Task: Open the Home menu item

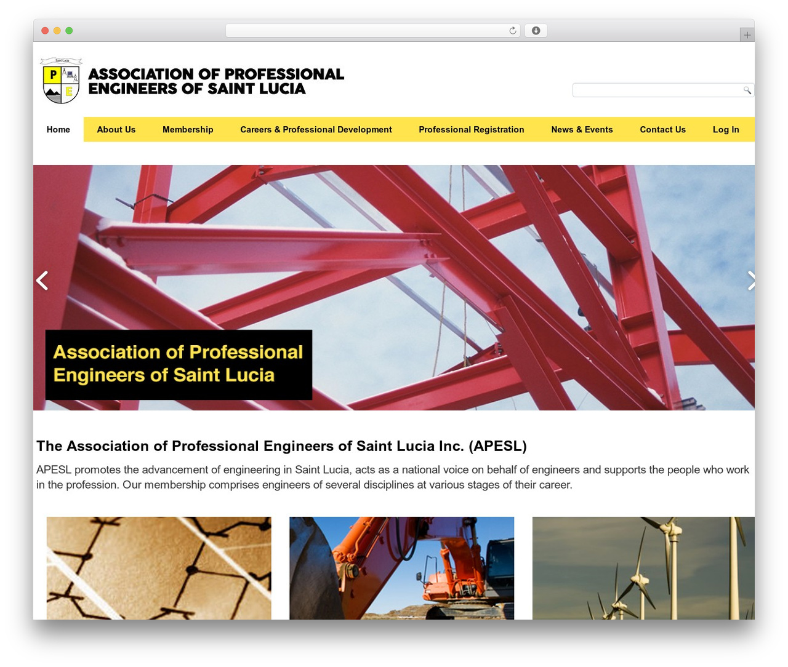Action: [58, 130]
